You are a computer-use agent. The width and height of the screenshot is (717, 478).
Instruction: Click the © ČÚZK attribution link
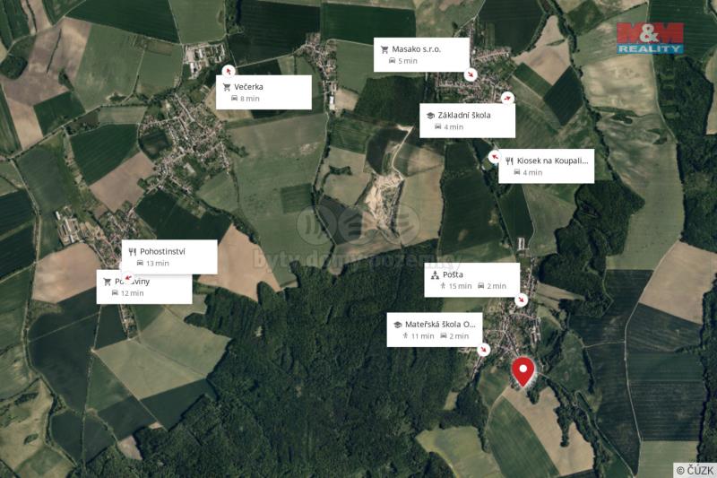click(x=695, y=470)
